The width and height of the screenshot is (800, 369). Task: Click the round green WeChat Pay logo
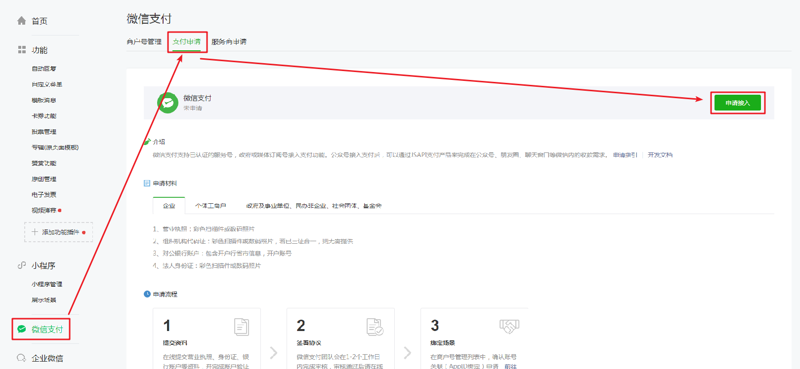point(168,103)
